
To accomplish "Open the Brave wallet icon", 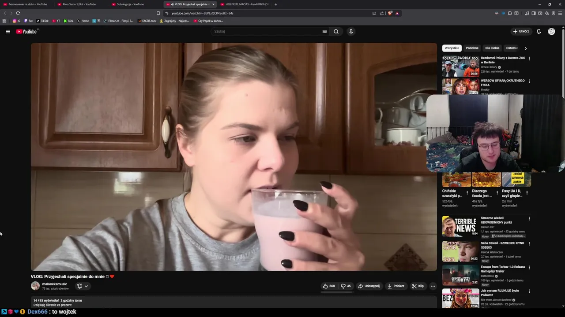I will point(540,13).
